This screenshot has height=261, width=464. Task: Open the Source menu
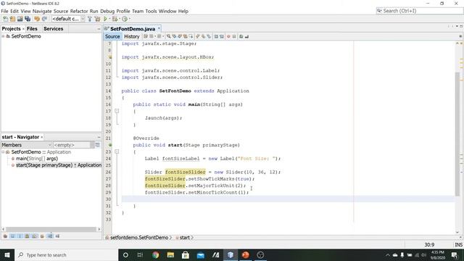point(61,12)
